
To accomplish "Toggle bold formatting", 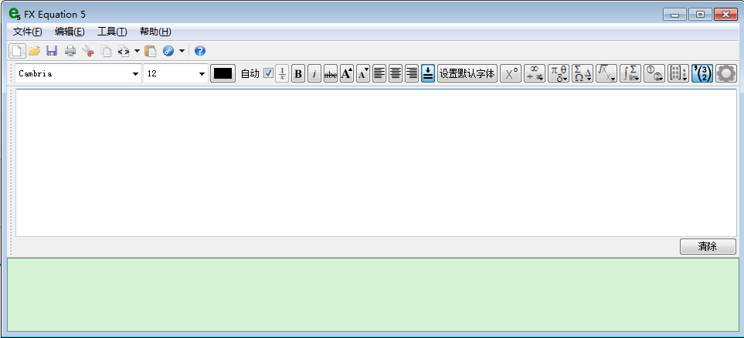I will pos(298,73).
